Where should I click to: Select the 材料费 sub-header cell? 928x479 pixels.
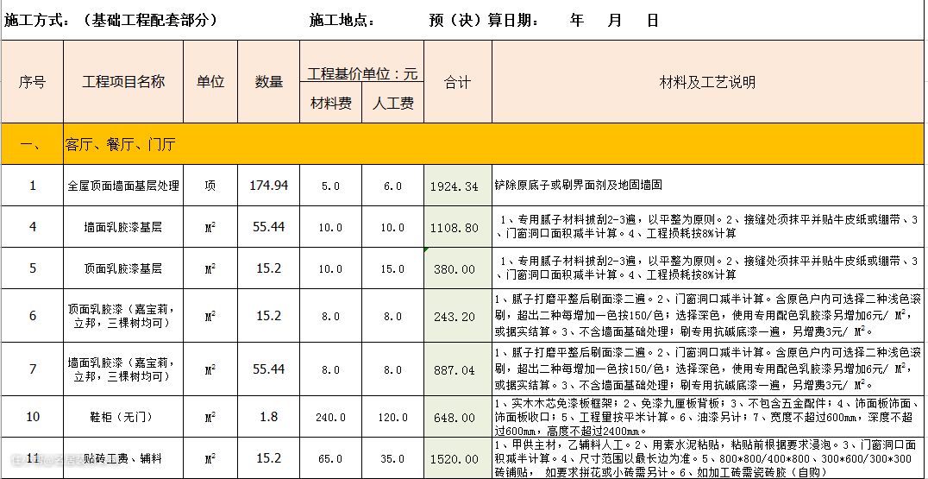330,104
